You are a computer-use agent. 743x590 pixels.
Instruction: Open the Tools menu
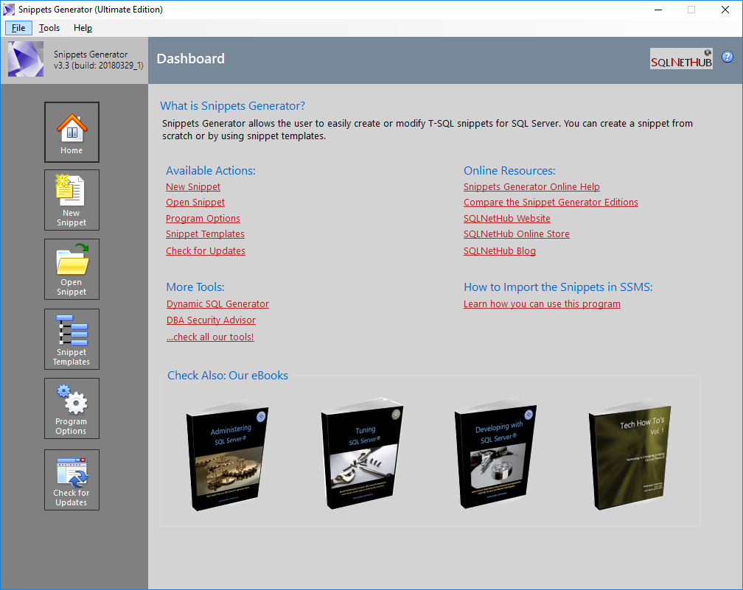coord(49,28)
